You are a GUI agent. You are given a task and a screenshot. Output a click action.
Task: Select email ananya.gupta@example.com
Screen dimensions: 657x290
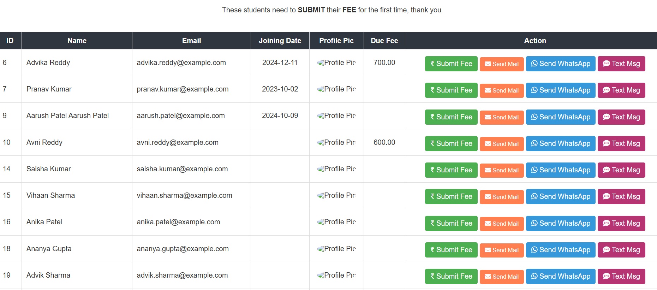coord(183,249)
